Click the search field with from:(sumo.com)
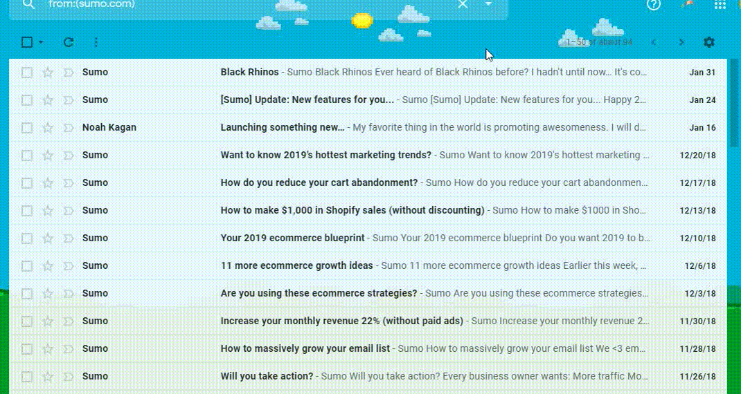The image size is (741, 394). tap(242, 4)
